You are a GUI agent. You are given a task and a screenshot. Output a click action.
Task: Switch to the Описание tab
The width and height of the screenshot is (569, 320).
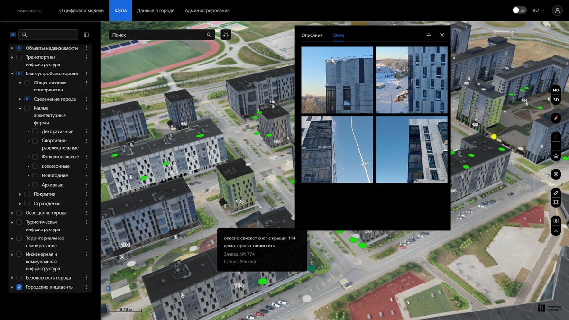coord(312,35)
